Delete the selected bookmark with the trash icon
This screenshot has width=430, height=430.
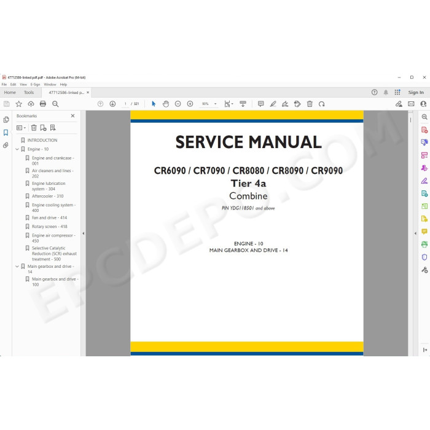pos(34,128)
